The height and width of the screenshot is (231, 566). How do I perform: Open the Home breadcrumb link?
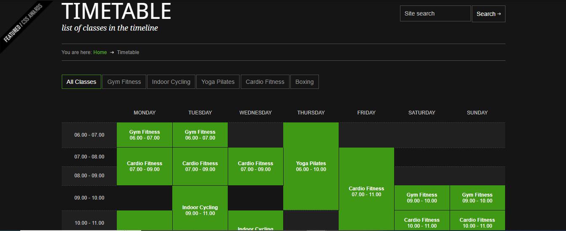[x=100, y=52]
